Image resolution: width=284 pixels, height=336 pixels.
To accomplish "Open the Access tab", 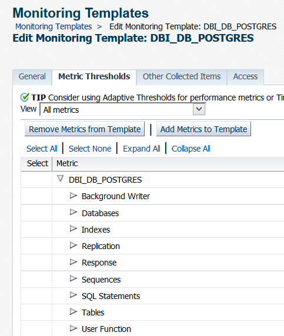I will [245, 77].
